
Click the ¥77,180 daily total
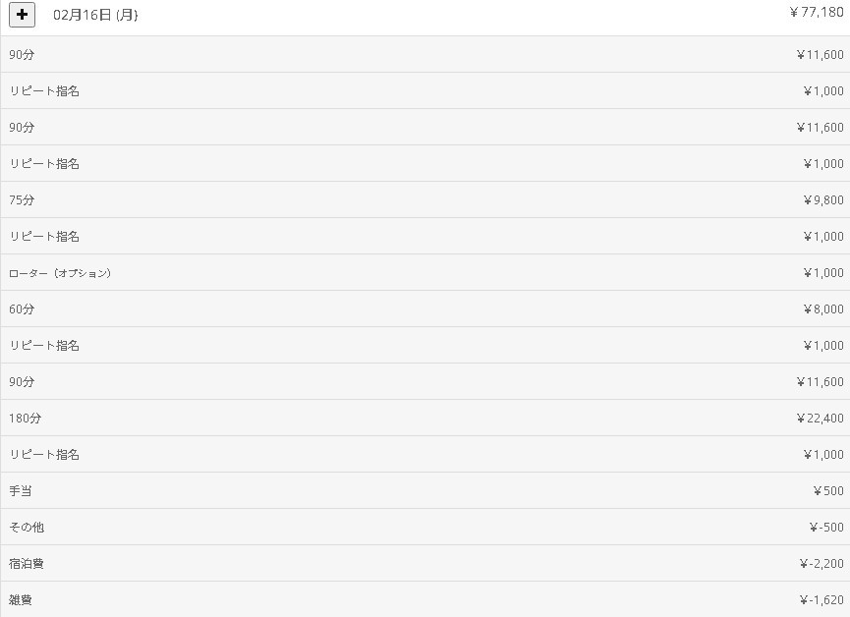click(x=816, y=13)
